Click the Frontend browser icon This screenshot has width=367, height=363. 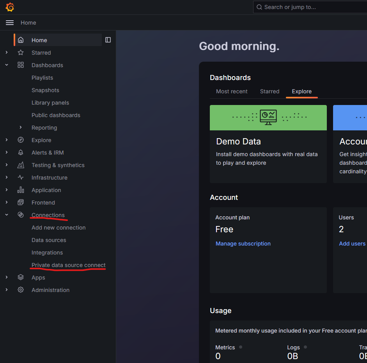pos(21,202)
